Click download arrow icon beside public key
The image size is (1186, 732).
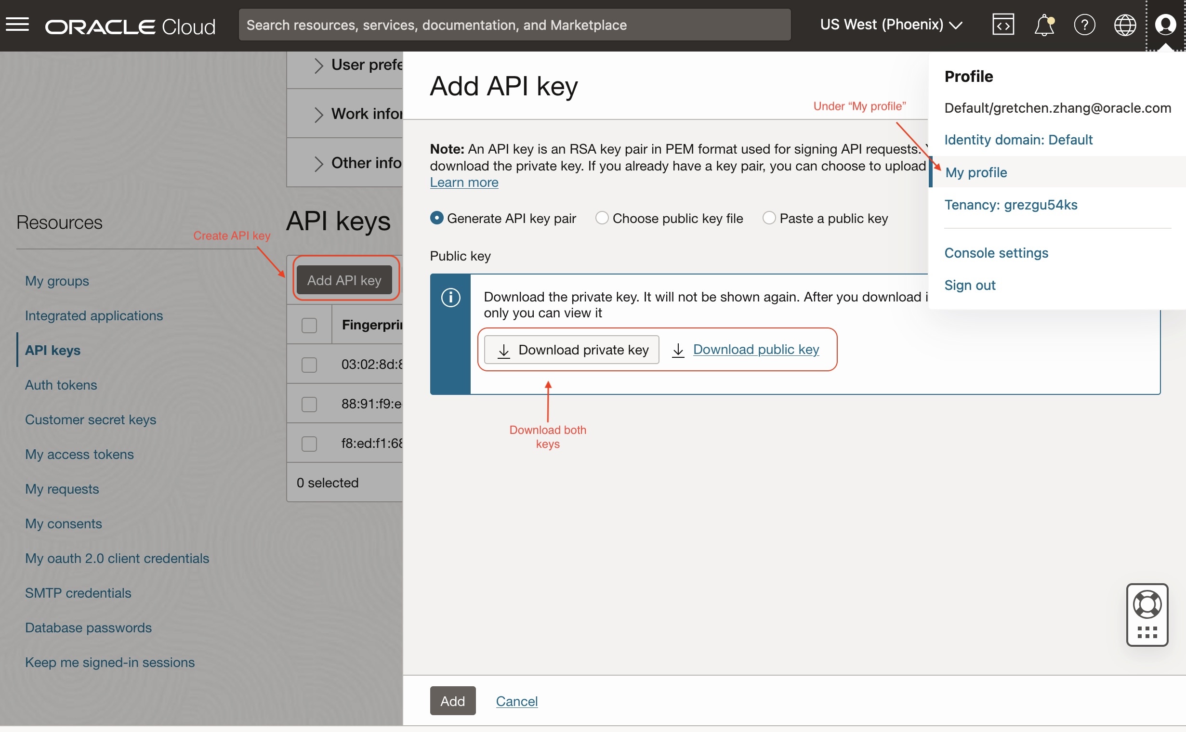678,351
